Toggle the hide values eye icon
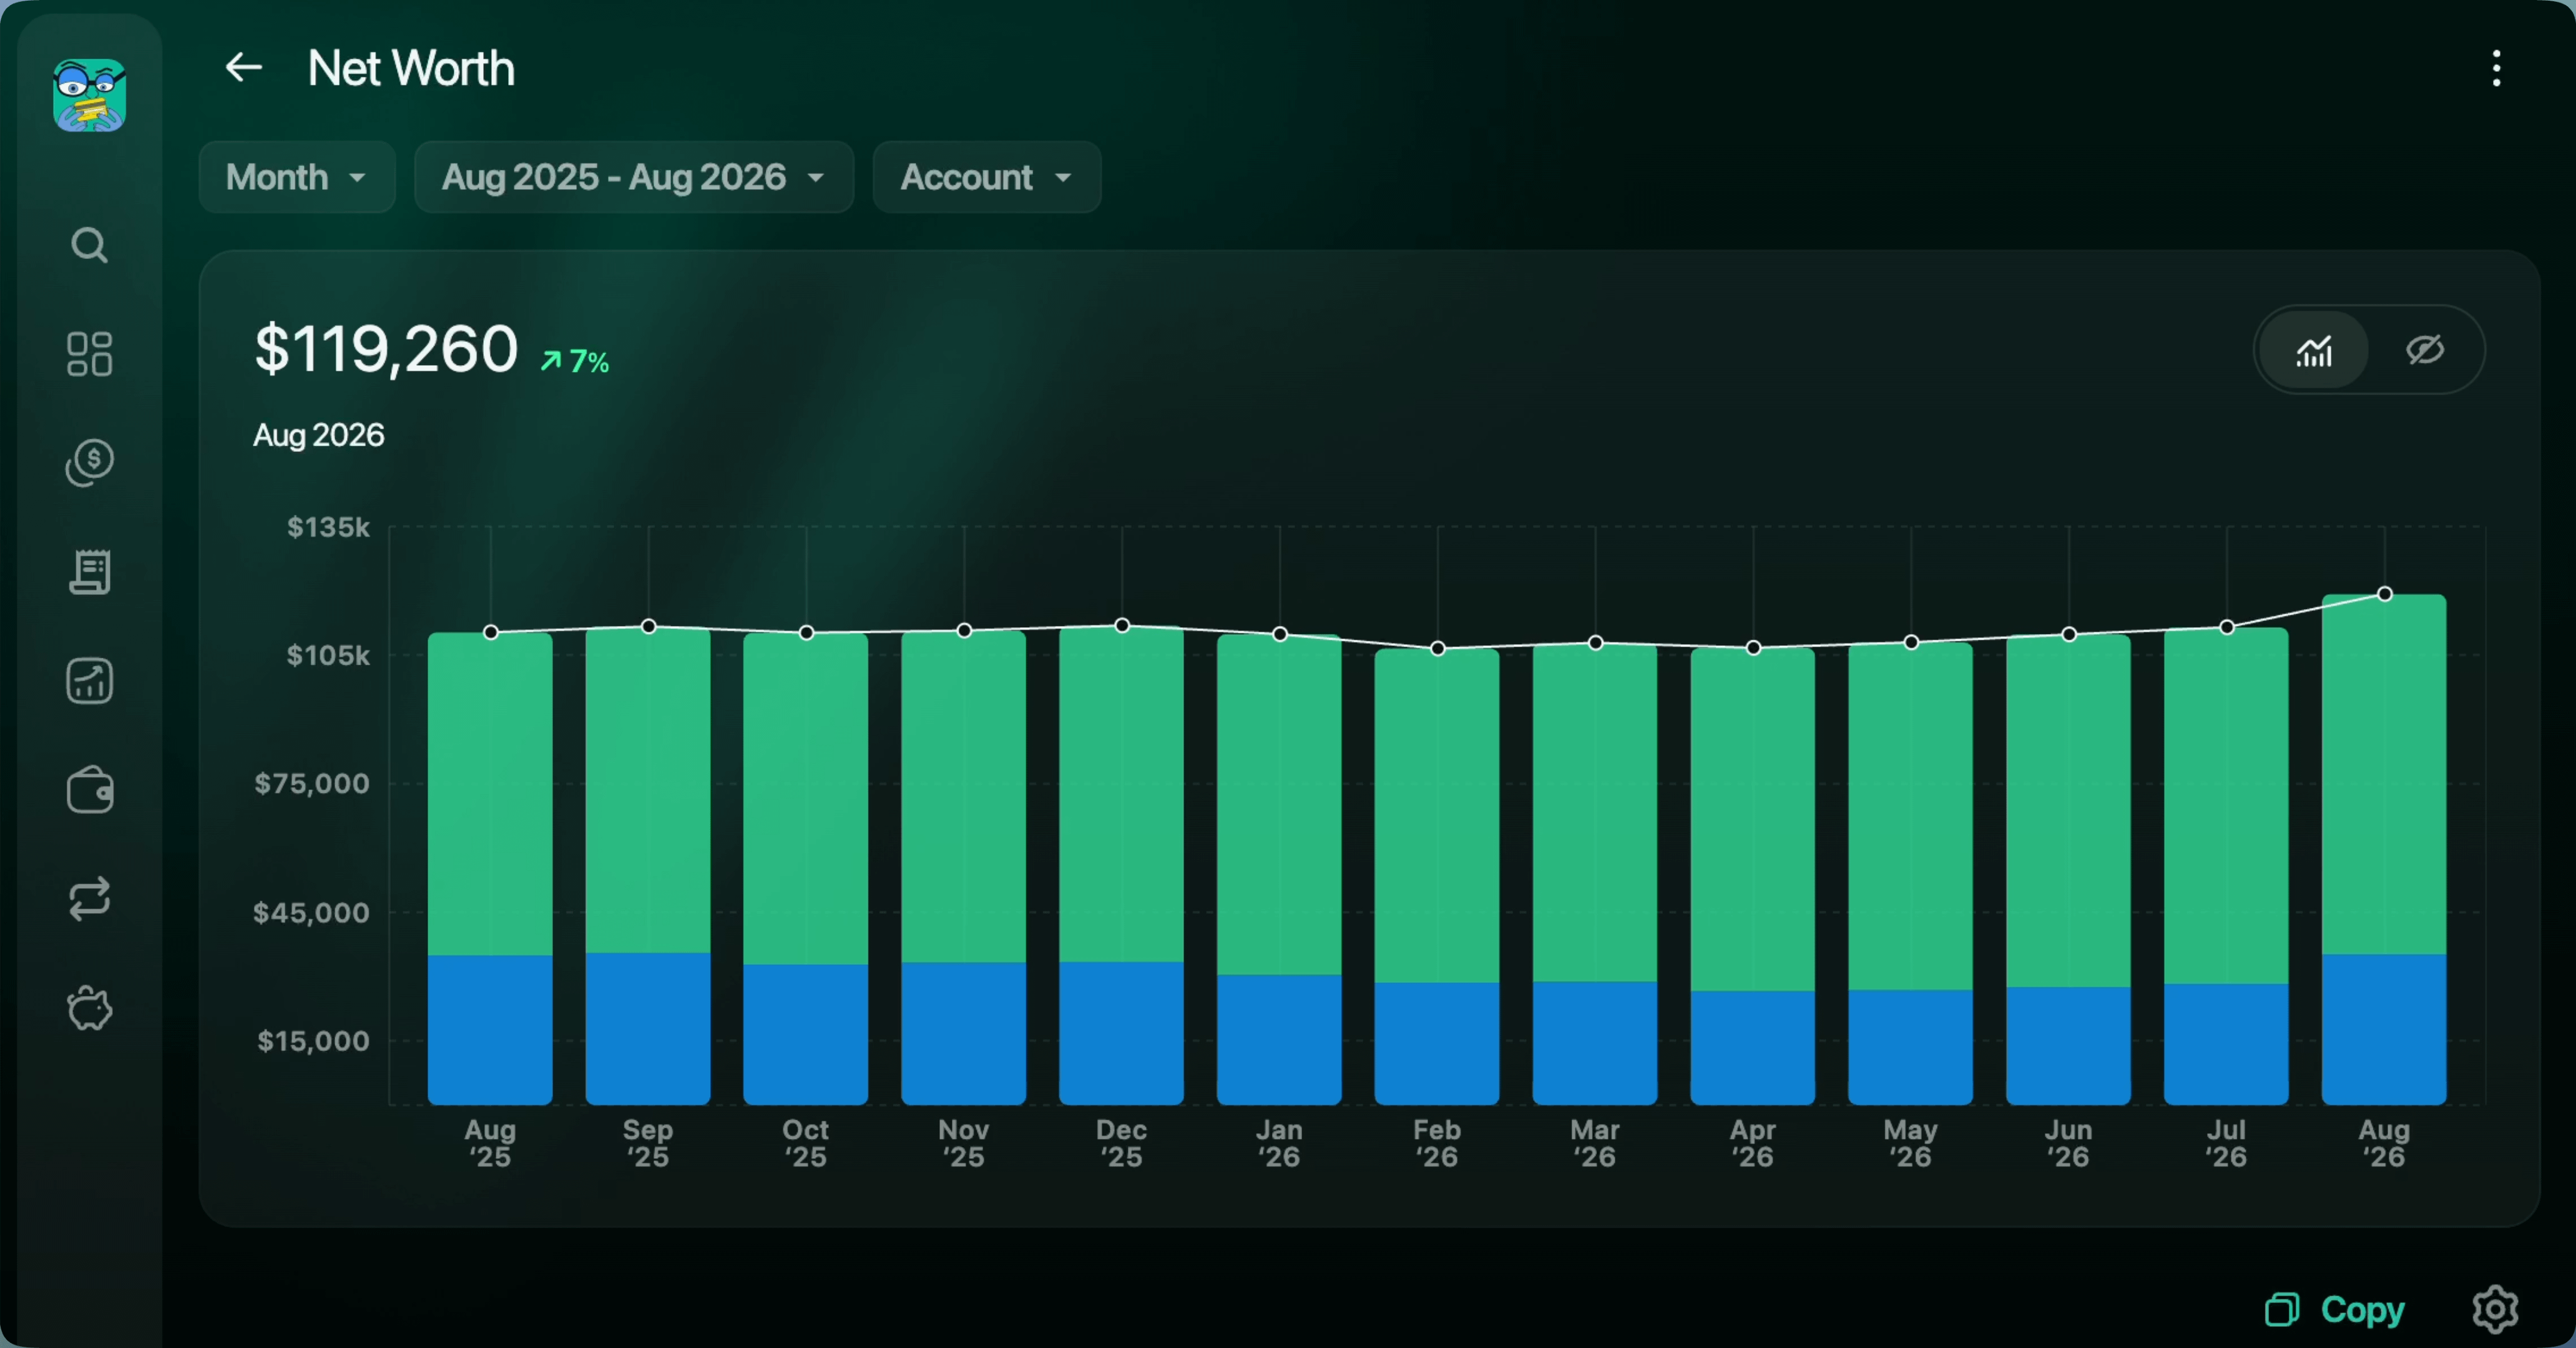Image resolution: width=2576 pixels, height=1348 pixels. point(2424,350)
